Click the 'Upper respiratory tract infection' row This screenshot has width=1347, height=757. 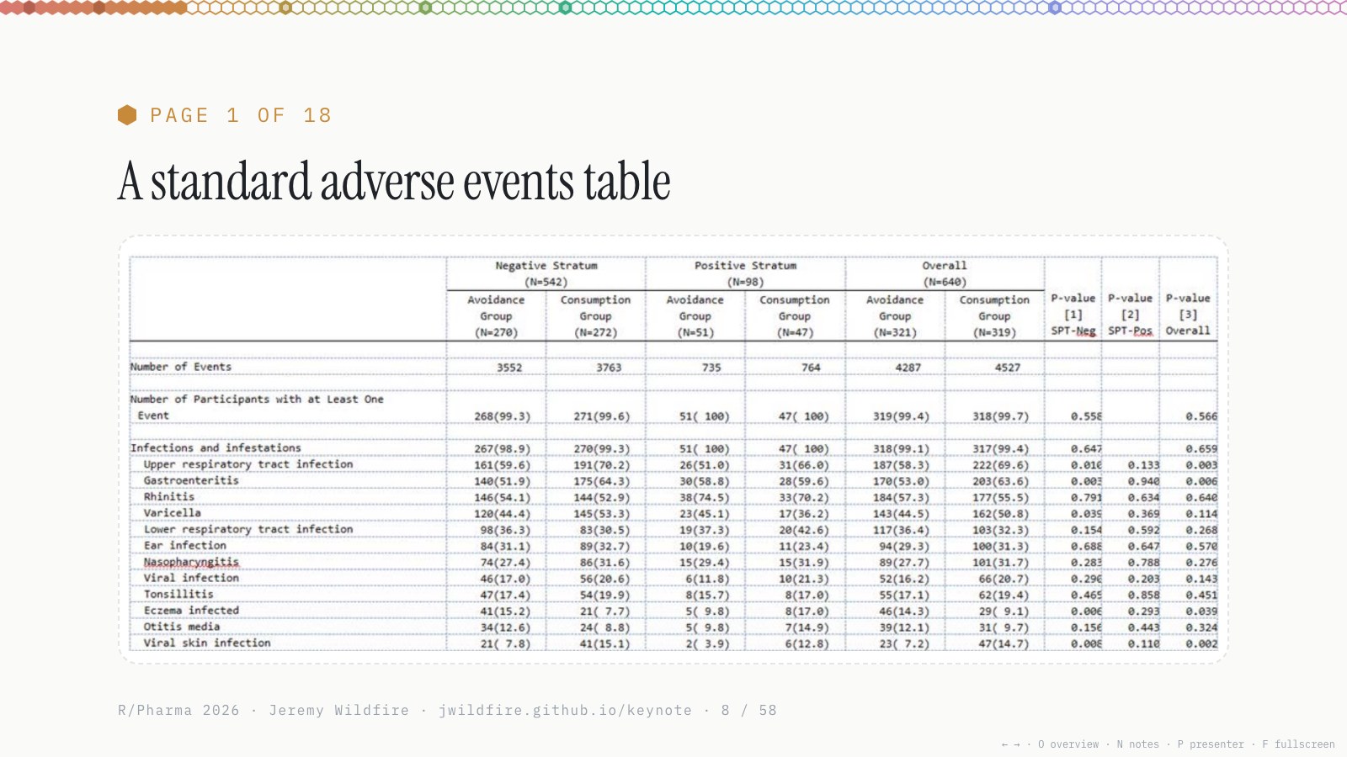coord(248,464)
